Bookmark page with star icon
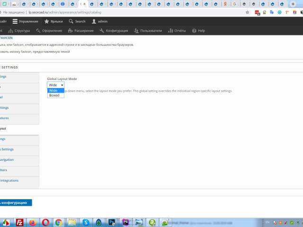The height and width of the screenshot is (227, 303). tap(247, 12)
